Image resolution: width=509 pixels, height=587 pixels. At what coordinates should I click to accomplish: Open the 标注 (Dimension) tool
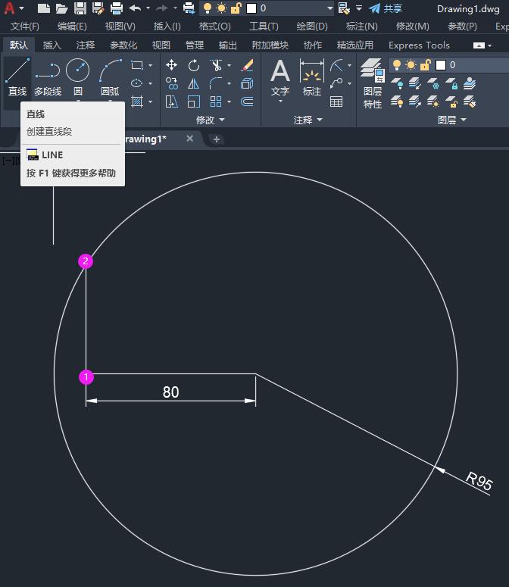312,77
